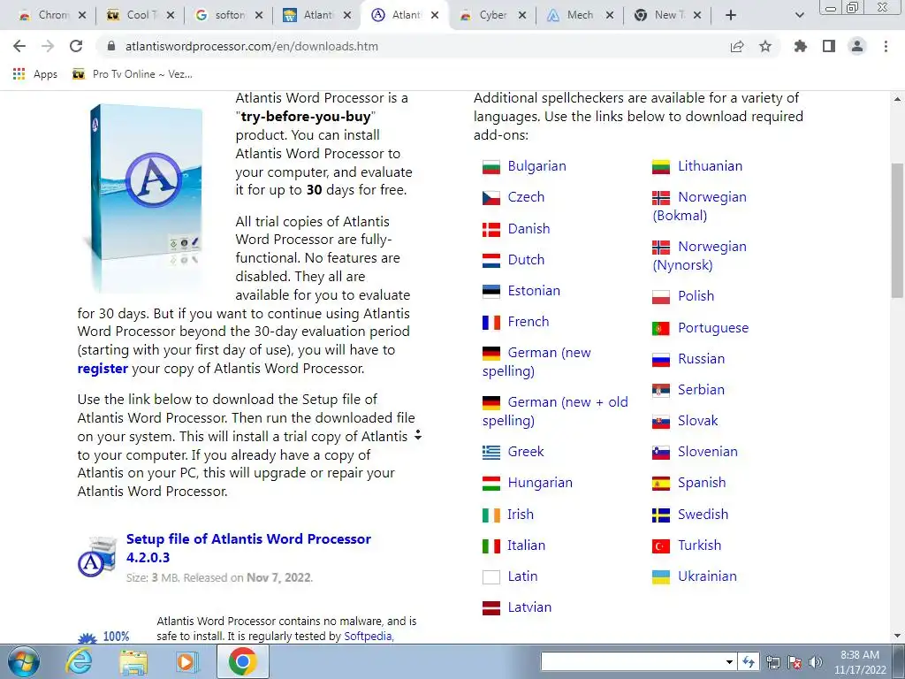Click the taskbar address input field
905x679 pixels.
tap(633, 661)
